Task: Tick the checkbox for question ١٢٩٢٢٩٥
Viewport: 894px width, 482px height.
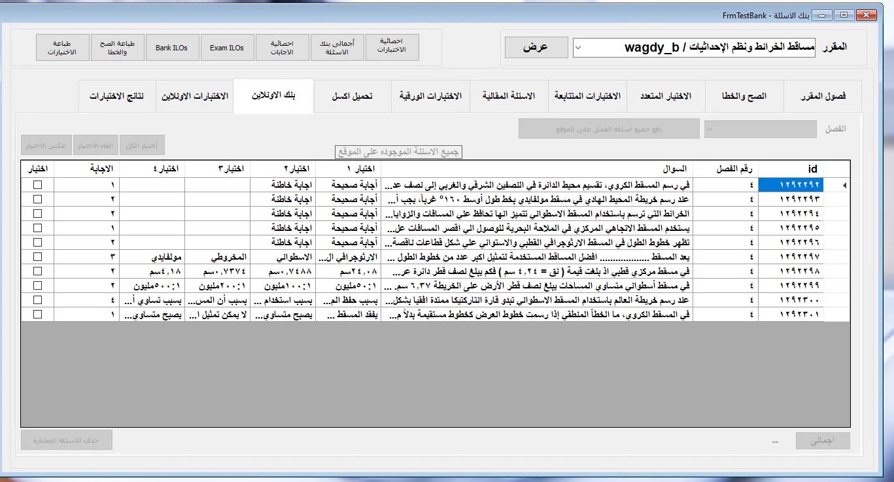Action: 37,228
